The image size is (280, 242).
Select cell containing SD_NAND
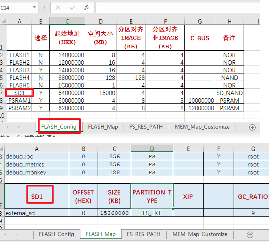point(229,93)
